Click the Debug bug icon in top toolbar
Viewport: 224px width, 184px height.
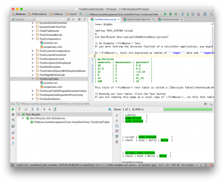click(x=171, y=14)
